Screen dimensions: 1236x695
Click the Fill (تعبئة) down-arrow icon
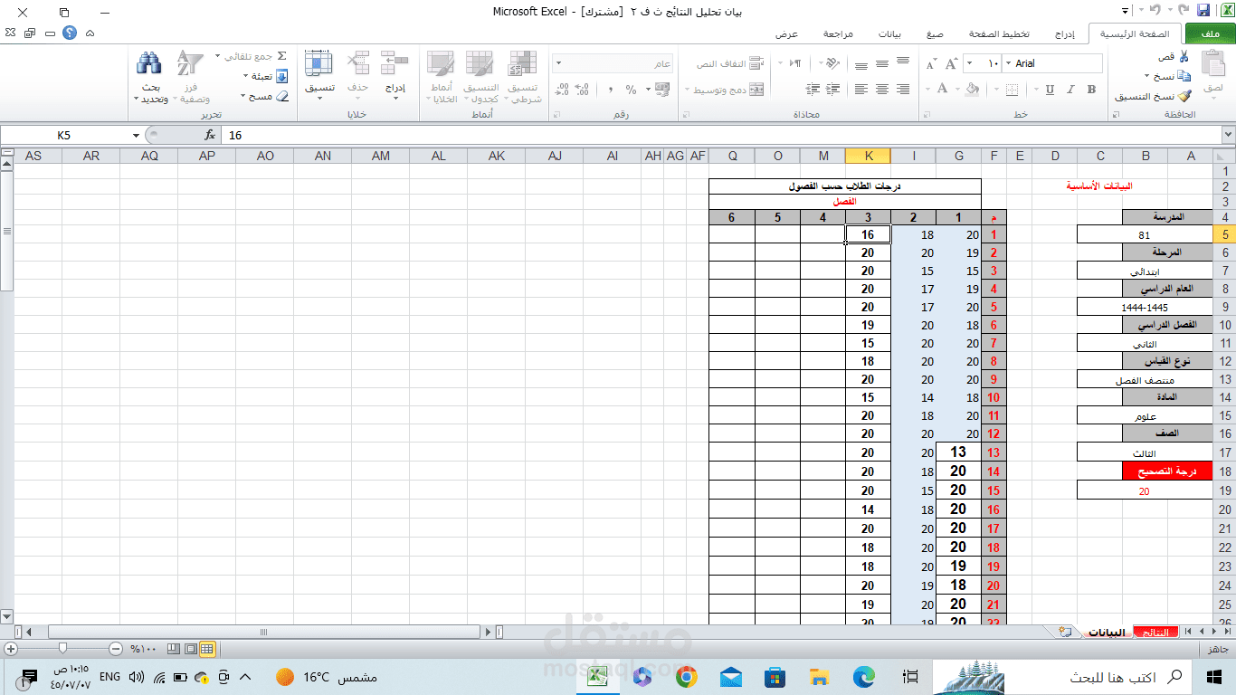click(281, 76)
